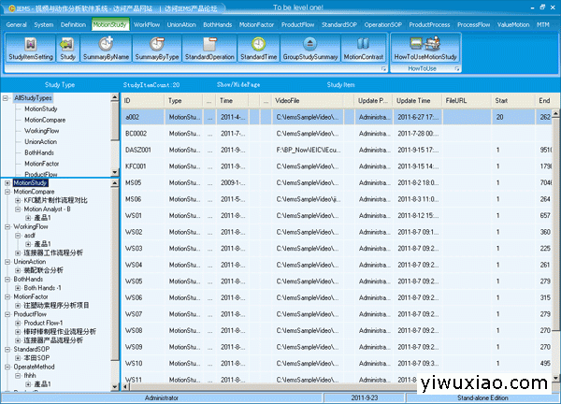Click the 2011-9-23 date in status bar

click(x=365, y=397)
